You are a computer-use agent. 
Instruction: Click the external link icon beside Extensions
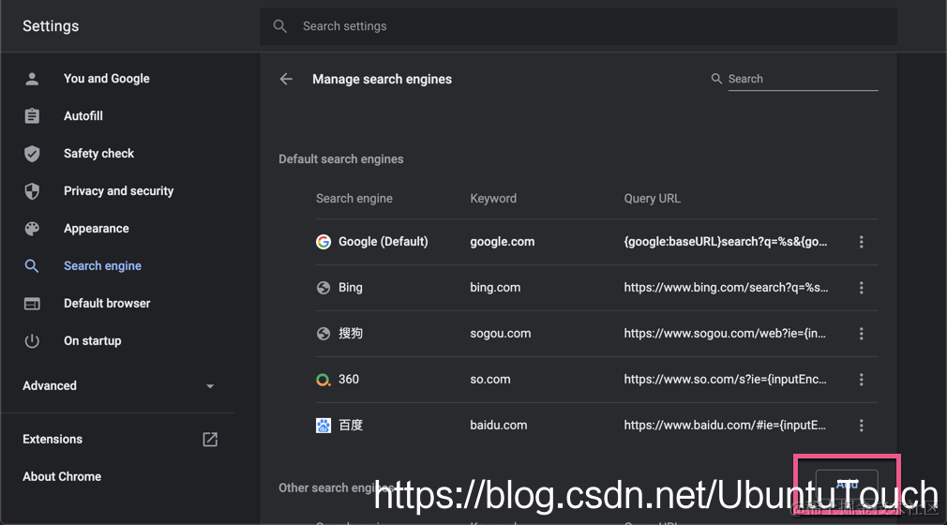click(210, 440)
